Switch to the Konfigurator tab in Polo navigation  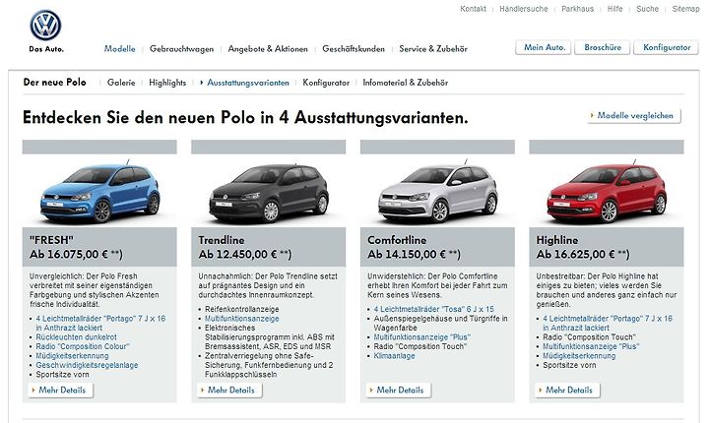tap(326, 83)
